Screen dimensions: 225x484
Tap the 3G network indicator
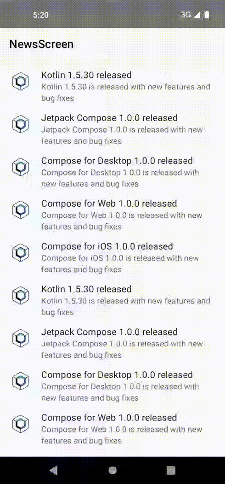pos(186,15)
